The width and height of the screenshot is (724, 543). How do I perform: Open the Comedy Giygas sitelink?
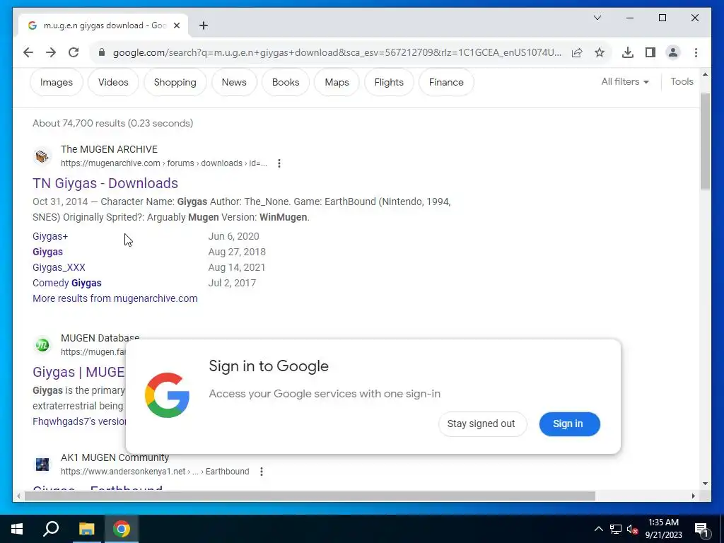[x=67, y=283]
